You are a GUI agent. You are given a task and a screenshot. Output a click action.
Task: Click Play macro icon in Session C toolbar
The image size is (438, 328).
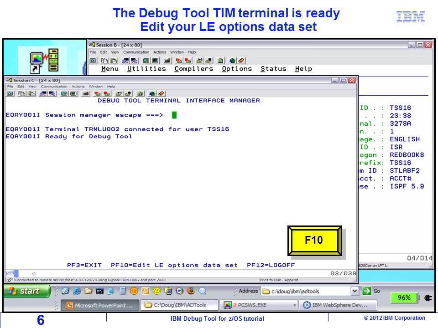coord(119,94)
